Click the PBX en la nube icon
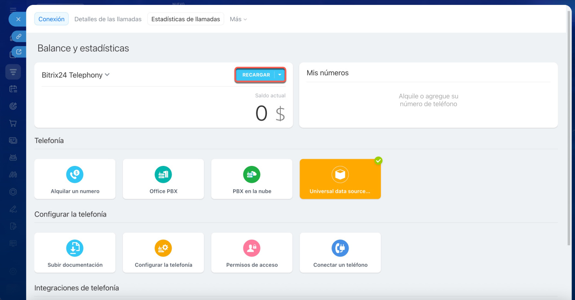 [x=252, y=174]
